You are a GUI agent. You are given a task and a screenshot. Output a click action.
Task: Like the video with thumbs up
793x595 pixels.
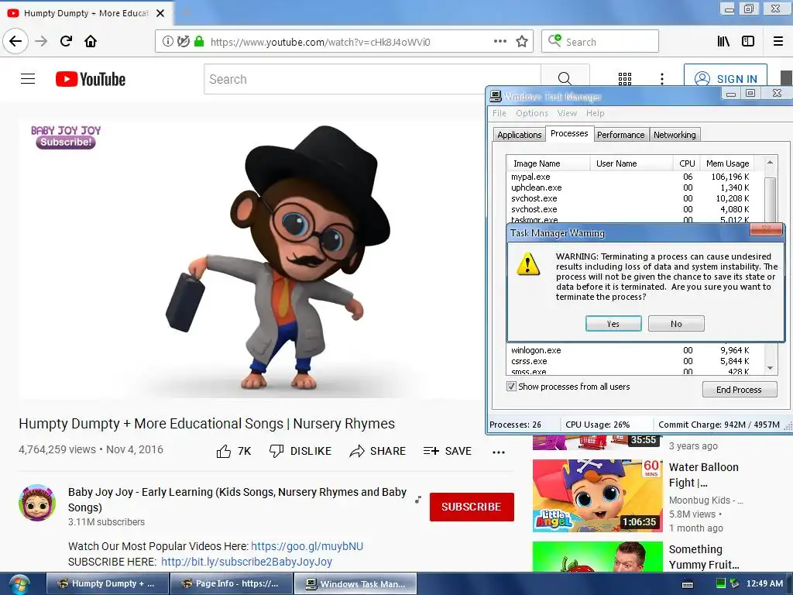(x=224, y=451)
